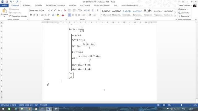
Task: Click word count in status bar
Action: pos(26,105)
